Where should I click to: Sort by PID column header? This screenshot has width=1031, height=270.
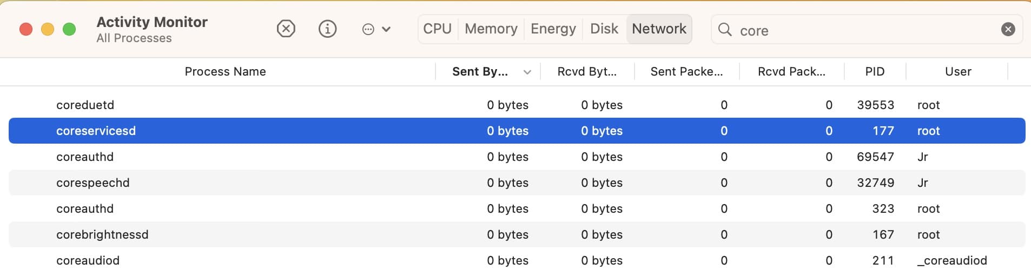click(875, 71)
